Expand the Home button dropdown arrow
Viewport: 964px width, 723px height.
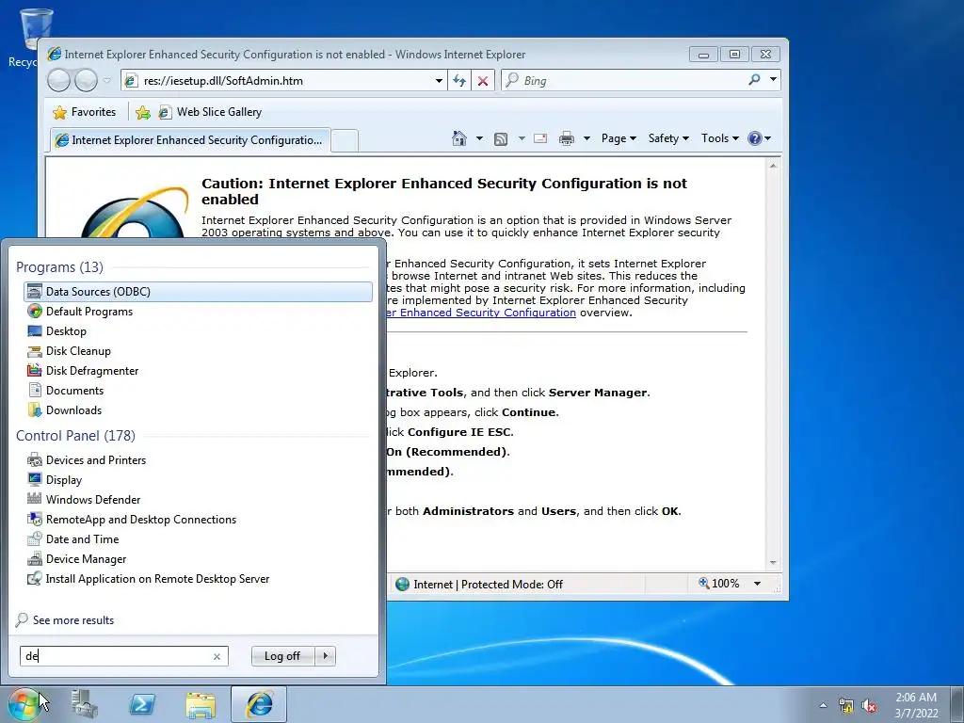479,138
